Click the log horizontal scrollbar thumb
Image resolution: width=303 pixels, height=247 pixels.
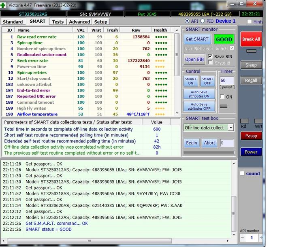coord(89,241)
